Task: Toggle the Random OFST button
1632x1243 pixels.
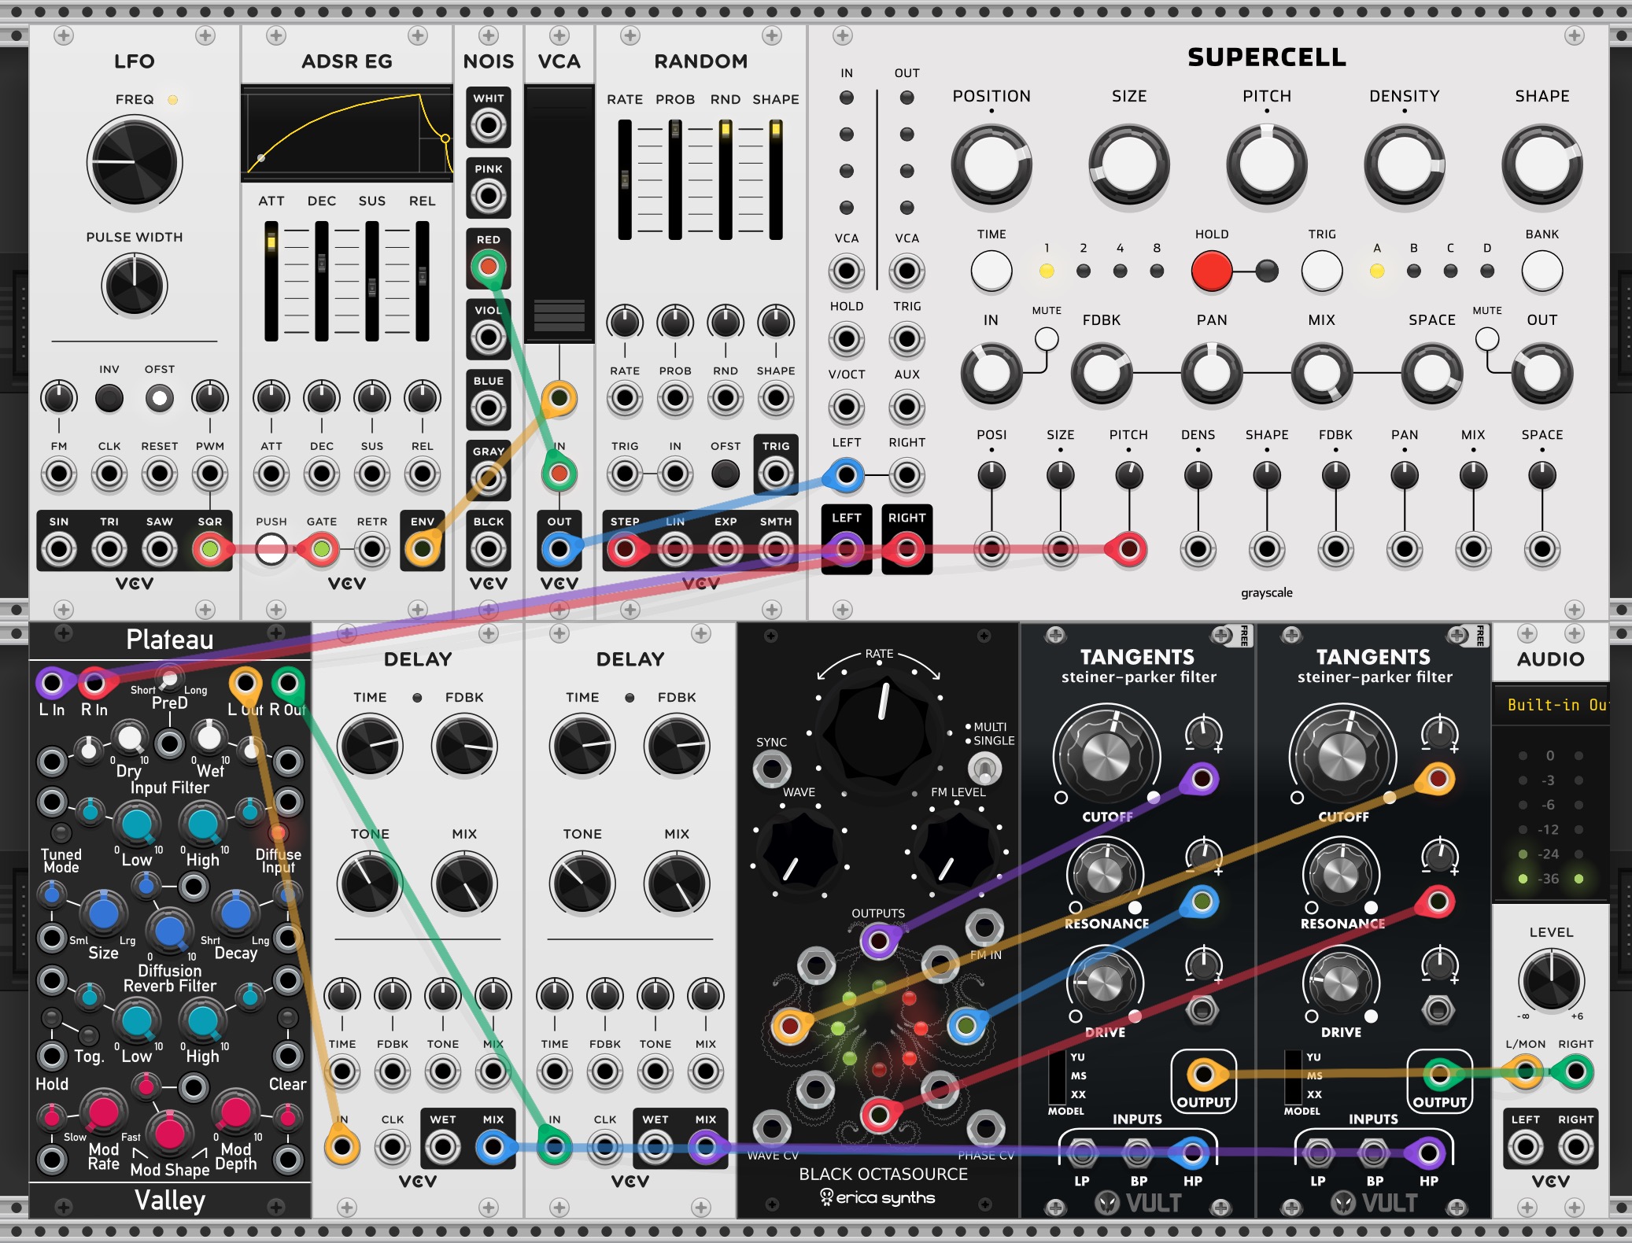Action: [x=726, y=474]
